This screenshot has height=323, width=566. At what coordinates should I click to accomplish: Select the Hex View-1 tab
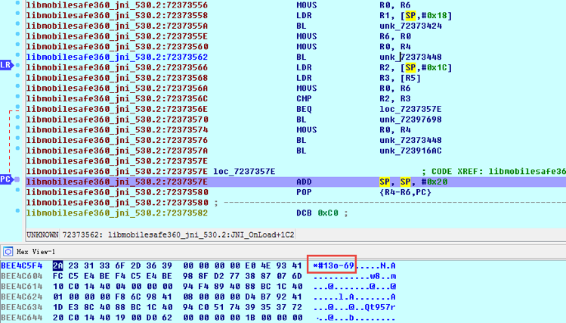pyautogui.click(x=36, y=251)
